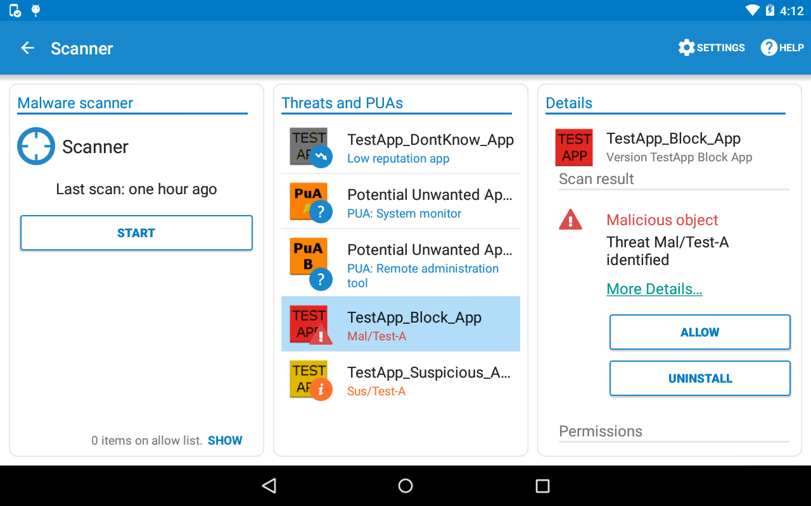Click the cloud badge on TestApp_DontKnow_App icon
Image resolution: width=811 pixels, height=506 pixels.
point(322,156)
